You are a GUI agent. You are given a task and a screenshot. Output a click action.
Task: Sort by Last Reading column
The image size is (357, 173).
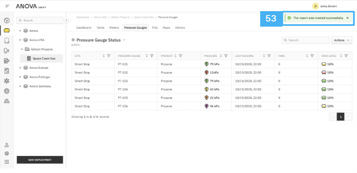point(264,56)
